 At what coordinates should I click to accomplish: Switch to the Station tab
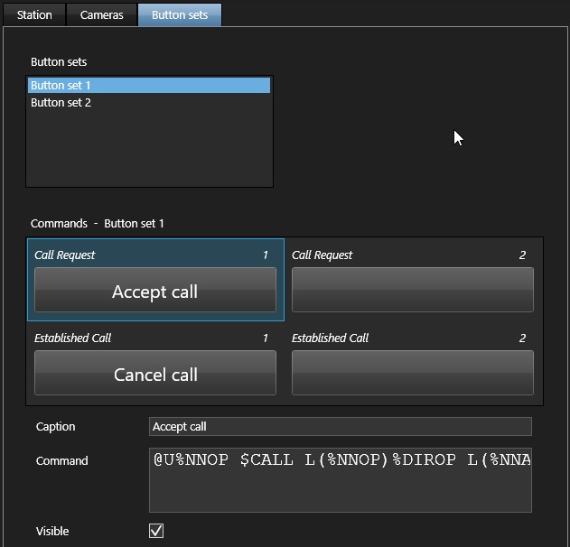[34, 14]
